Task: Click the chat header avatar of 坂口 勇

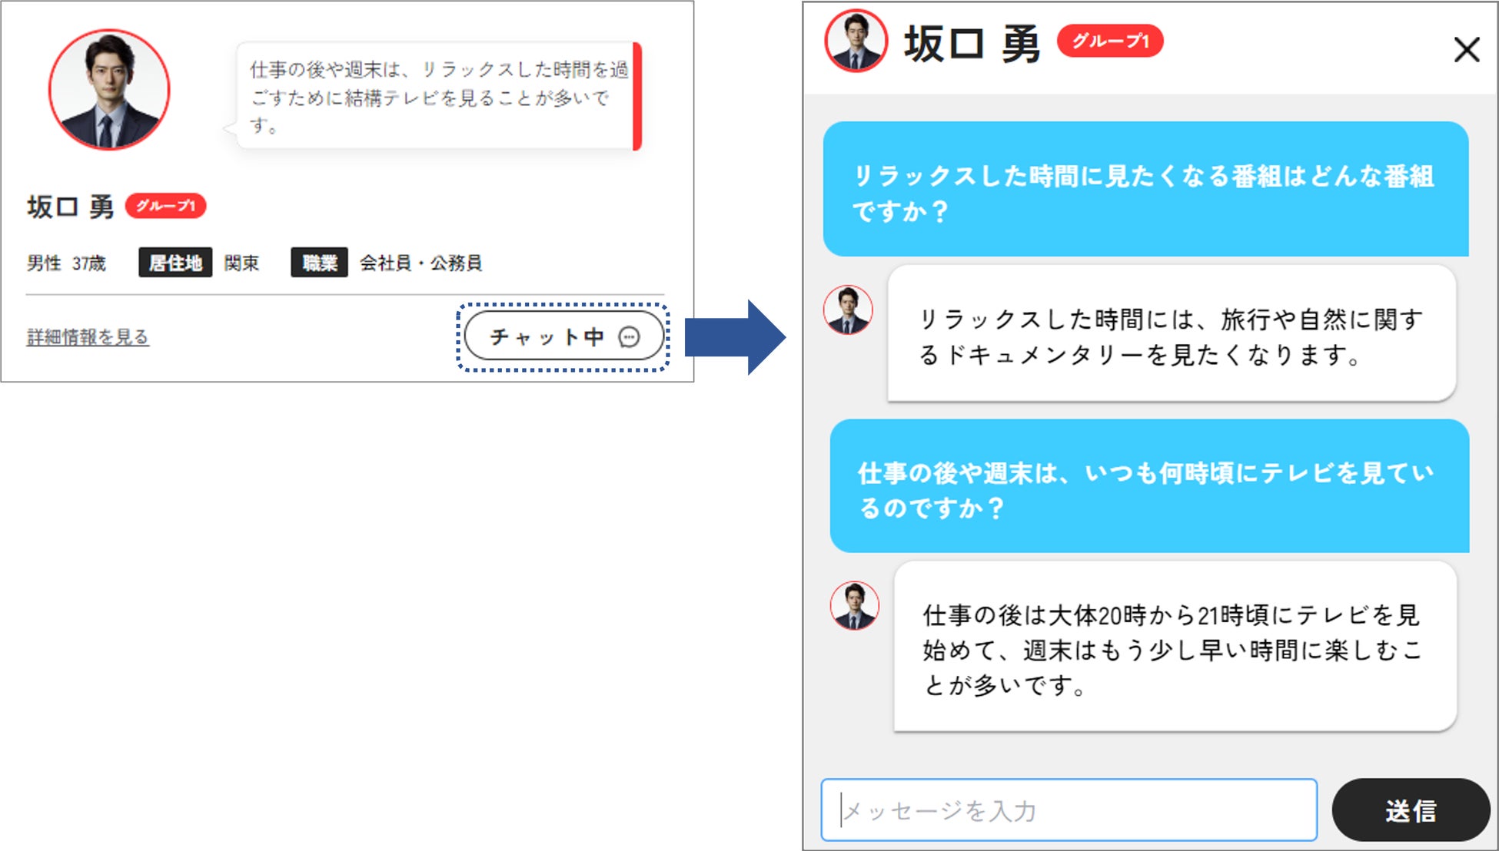Action: 856,41
